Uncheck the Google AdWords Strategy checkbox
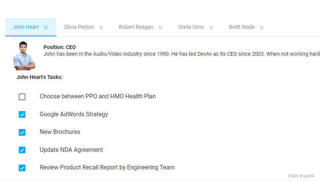 click(22, 114)
